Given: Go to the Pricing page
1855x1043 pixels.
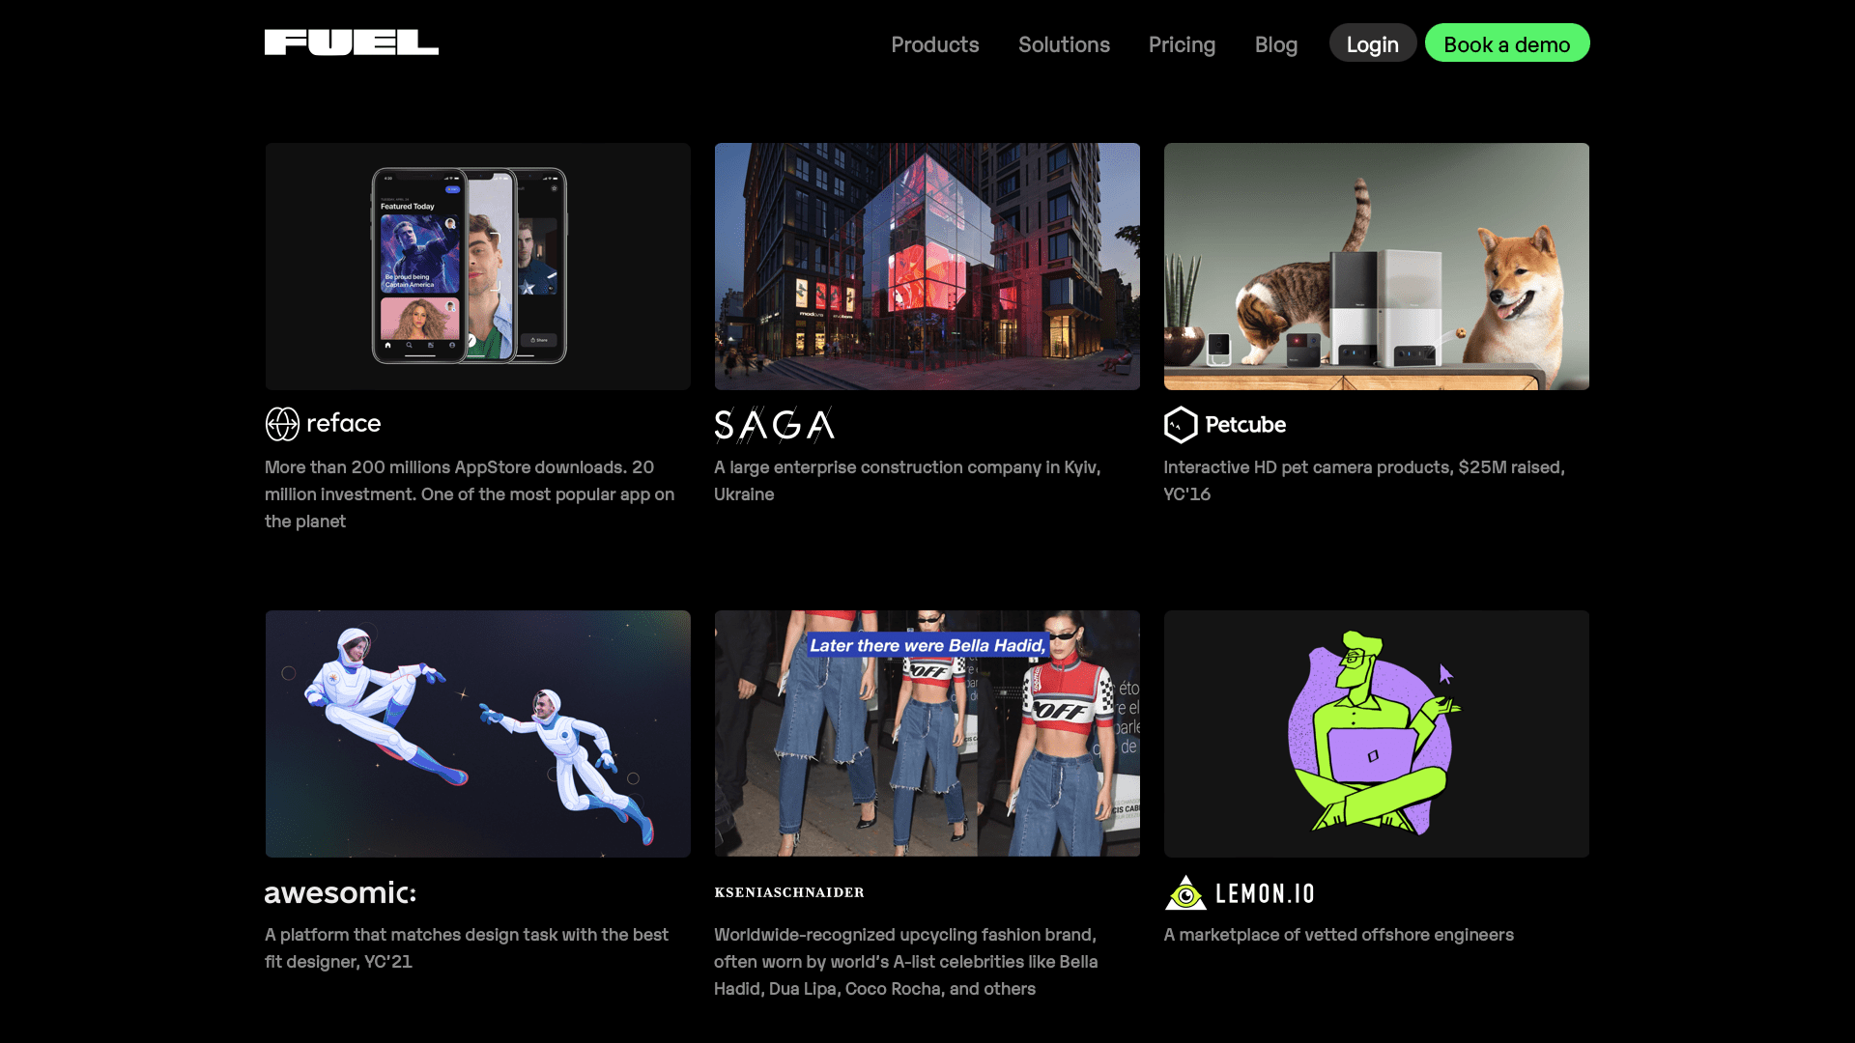Looking at the screenshot, I should (x=1182, y=44).
